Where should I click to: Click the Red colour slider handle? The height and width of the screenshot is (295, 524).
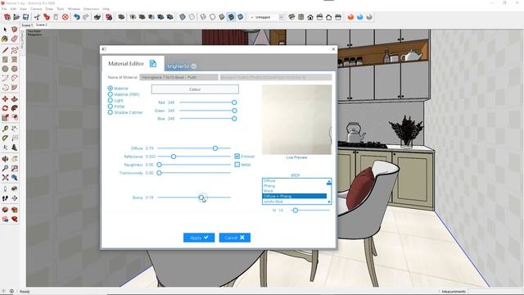[x=234, y=102]
